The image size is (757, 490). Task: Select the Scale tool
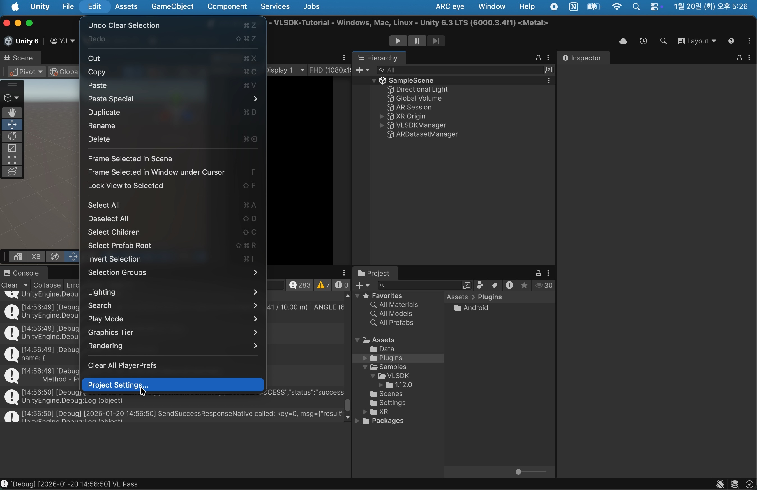point(12,149)
